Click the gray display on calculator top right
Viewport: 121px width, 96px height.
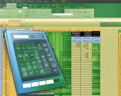point(40,36)
